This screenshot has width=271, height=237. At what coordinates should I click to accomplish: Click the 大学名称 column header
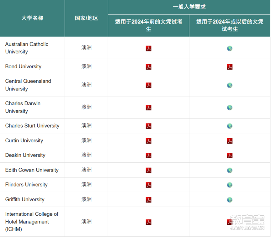tap(32, 18)
